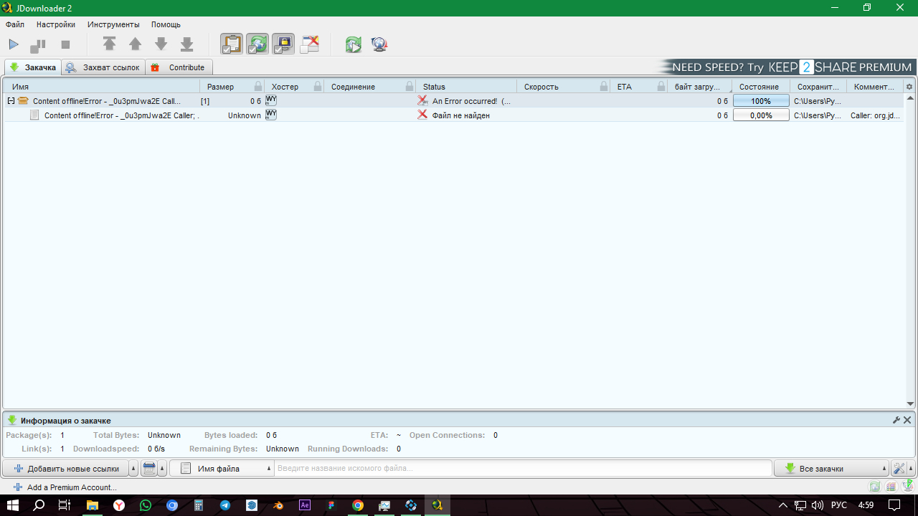918x516 pixels.
Task: Start all downloads with the play button
Action: (14, 44)
